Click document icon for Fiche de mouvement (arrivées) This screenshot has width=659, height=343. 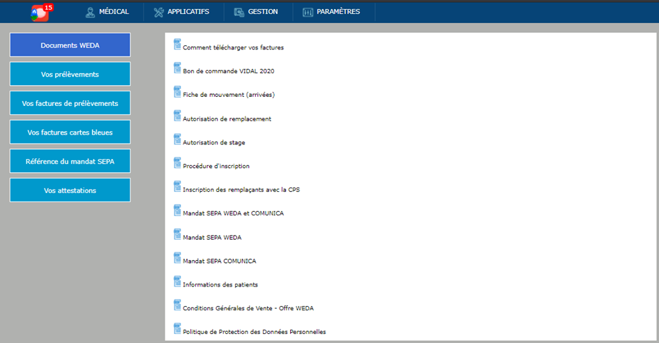click(x=177, y=92)
